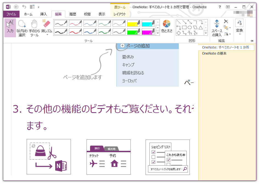Click the Insert Space (スペースの挿入) tool
This screenshot has width=259, height=184.
coord(217,27)
